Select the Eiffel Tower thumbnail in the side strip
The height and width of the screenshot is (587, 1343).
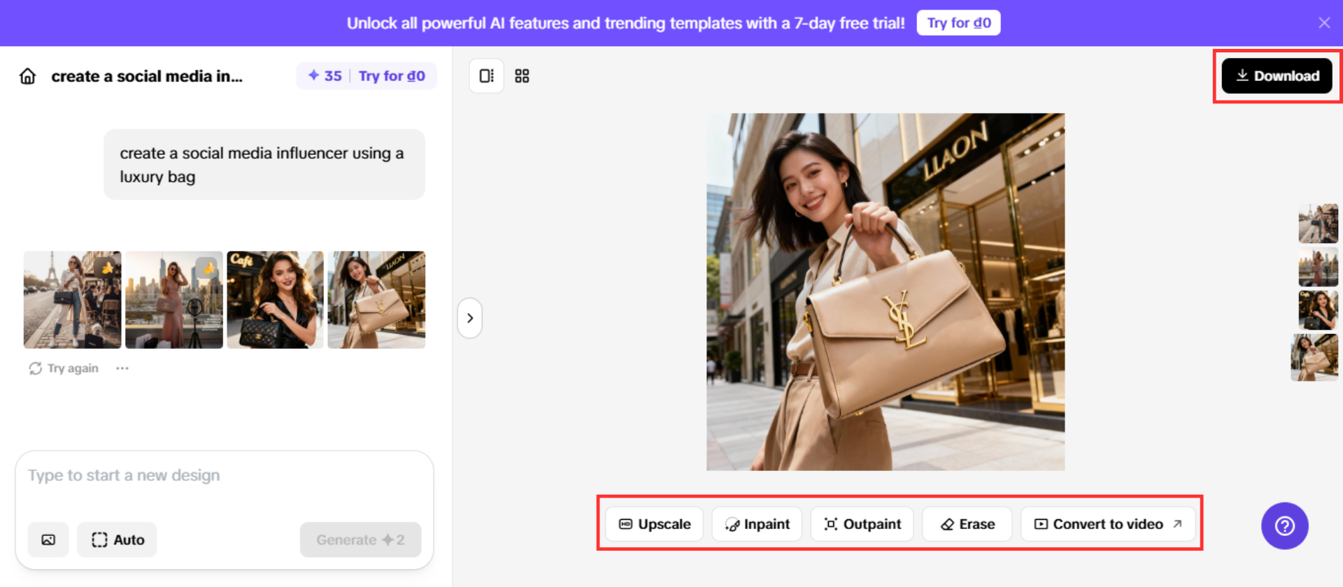click(x=1318, y=224)
